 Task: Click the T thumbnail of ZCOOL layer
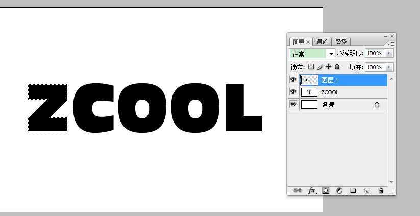309,92
